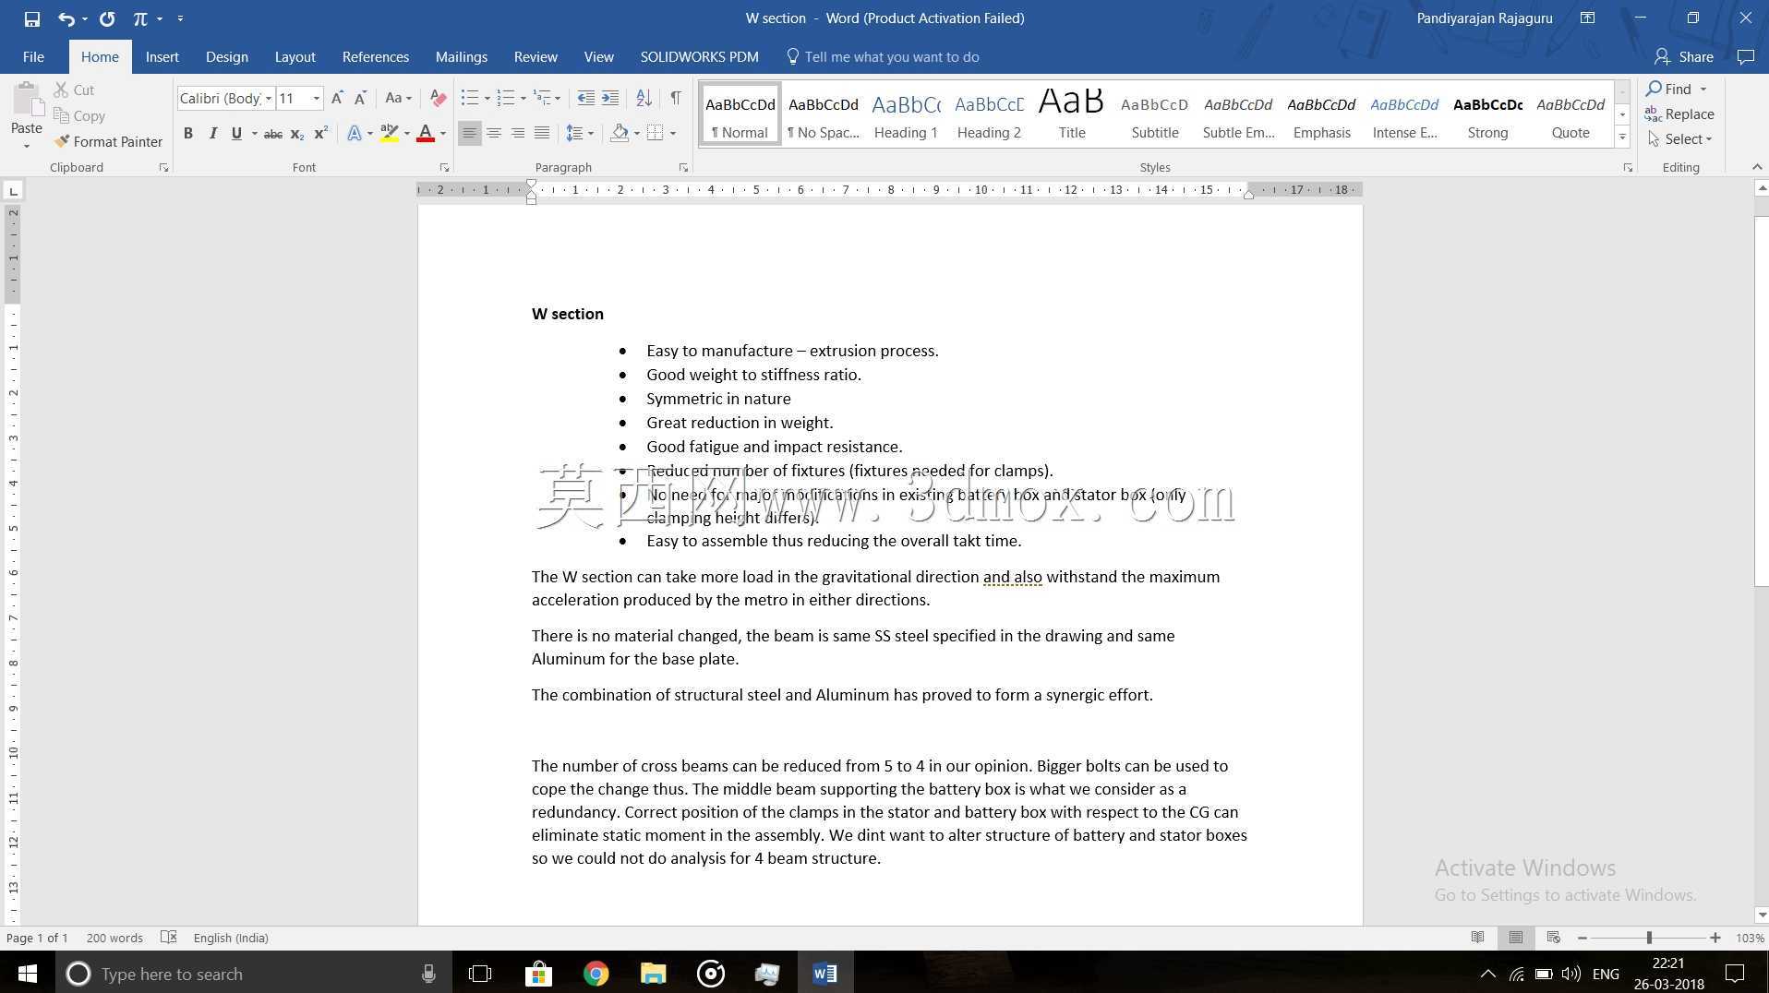Center align the paragraph
The width and height of the screenshot is (1769, 993).
tap(494, 134)
